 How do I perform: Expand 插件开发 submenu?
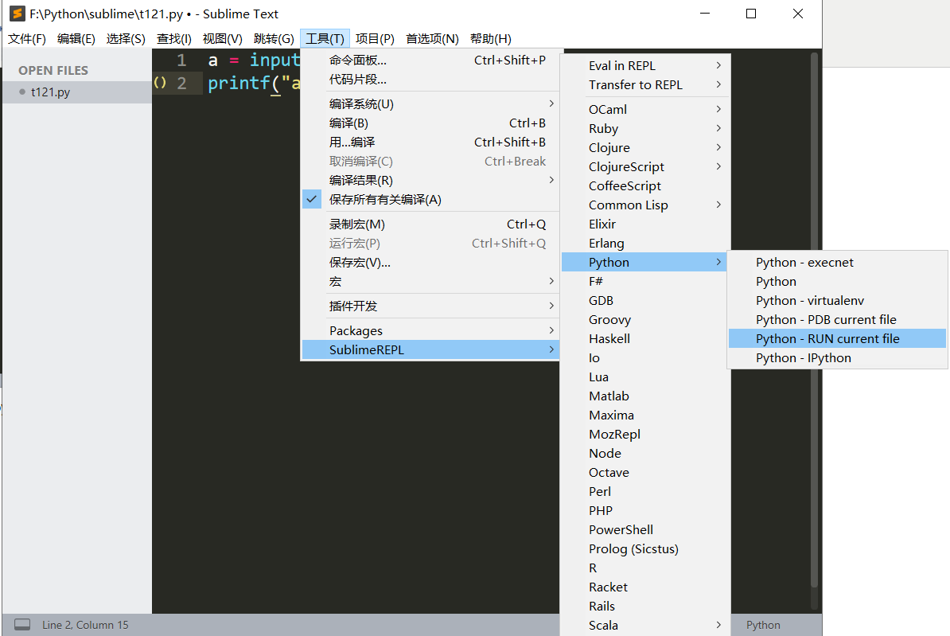(x=430, y=306)
